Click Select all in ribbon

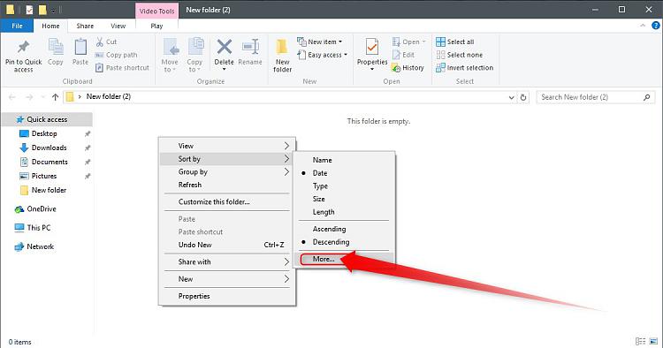click(455, 42)
